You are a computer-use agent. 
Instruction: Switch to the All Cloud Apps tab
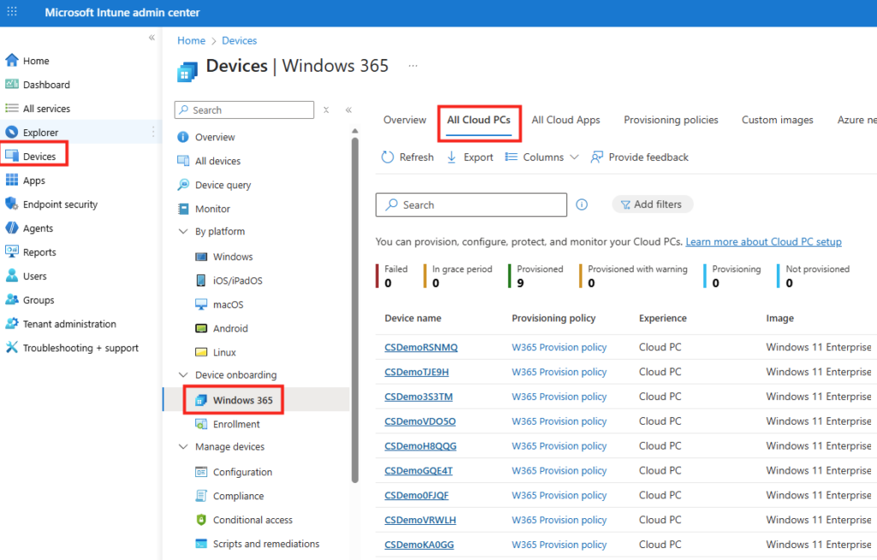565,120
